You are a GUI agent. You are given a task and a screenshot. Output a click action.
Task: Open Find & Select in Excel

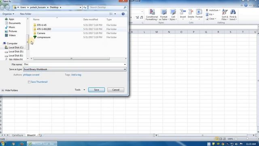[233, 15]
